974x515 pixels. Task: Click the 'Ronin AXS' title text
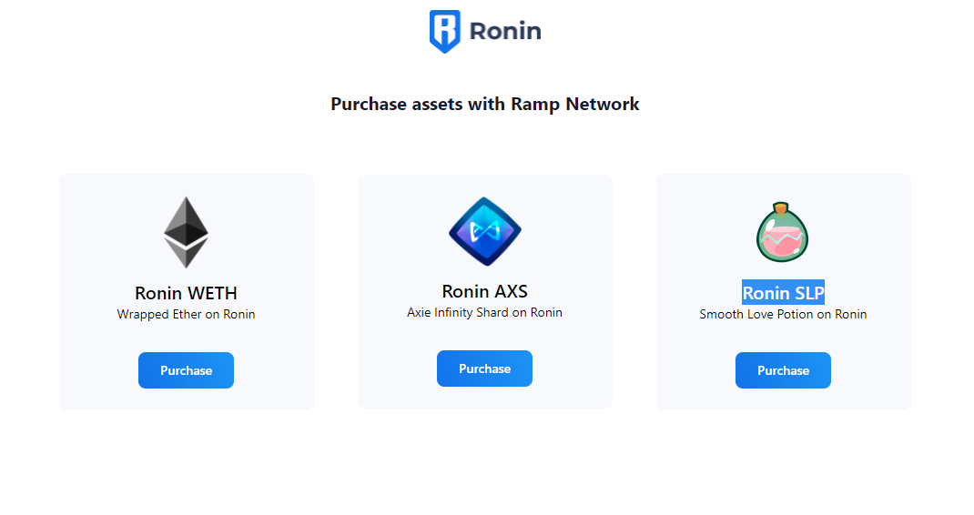[x=484, y=291]
